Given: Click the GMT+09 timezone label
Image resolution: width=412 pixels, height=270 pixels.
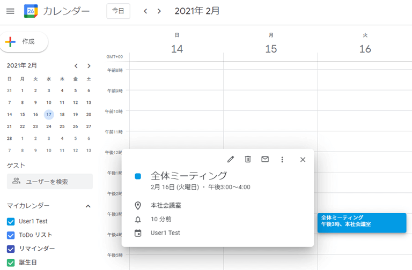Looking at the screenshot, I should click(115, 57).
